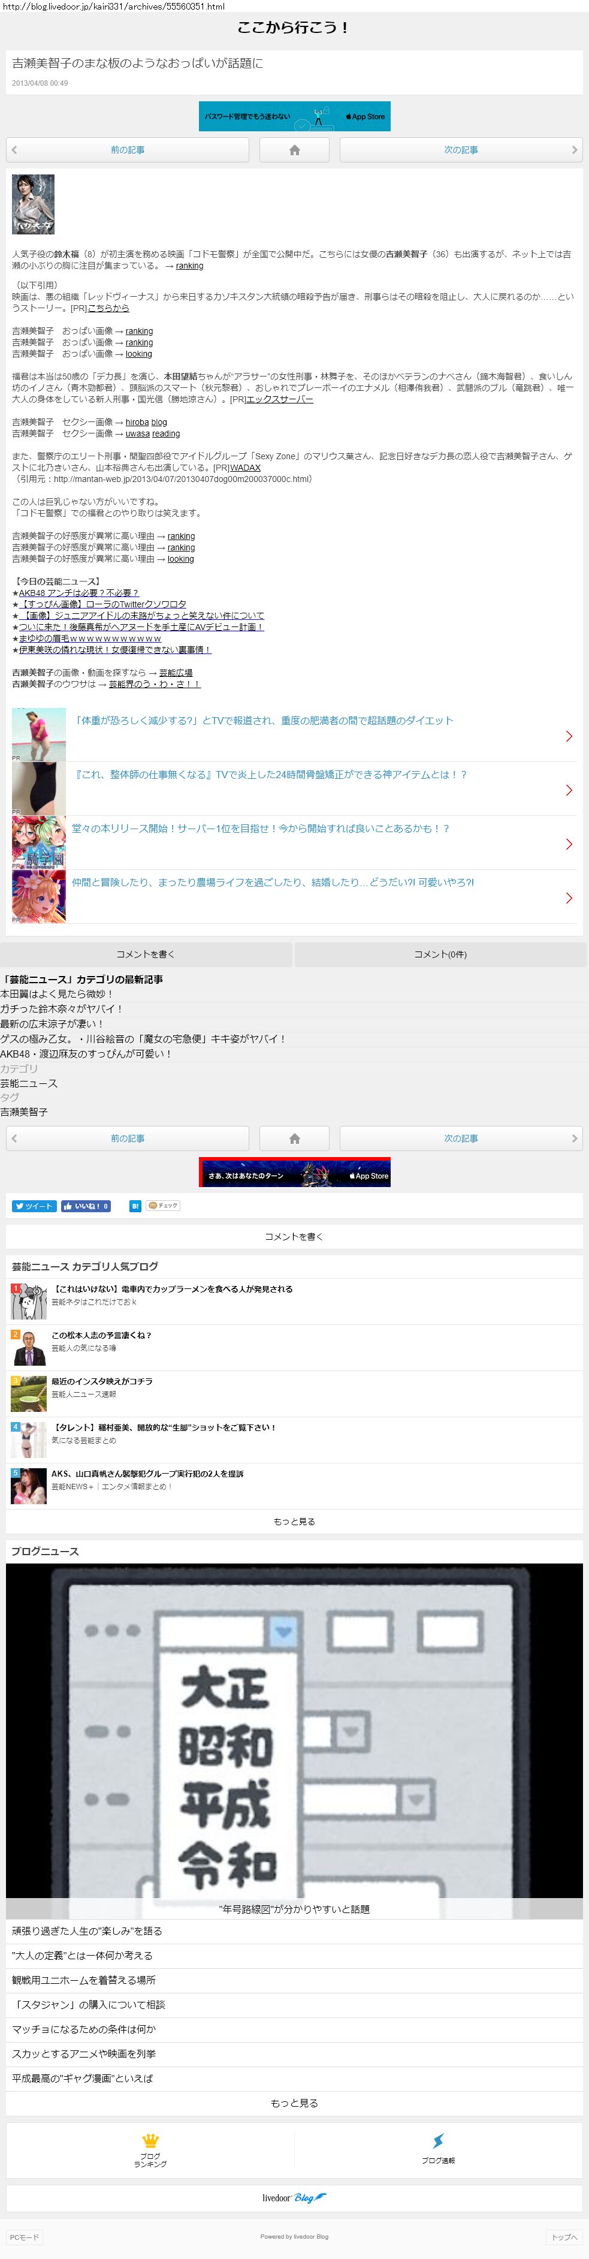Click the top home icon button
The image size is (589, 2259).
[x=295, y=150]
